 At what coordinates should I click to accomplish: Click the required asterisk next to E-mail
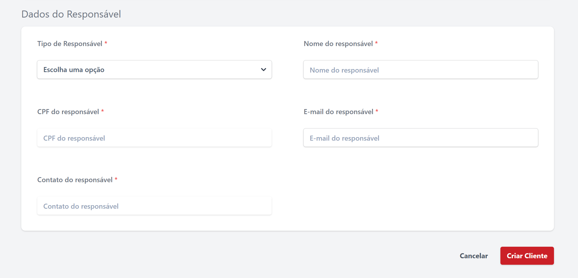[x=377, y=111]
